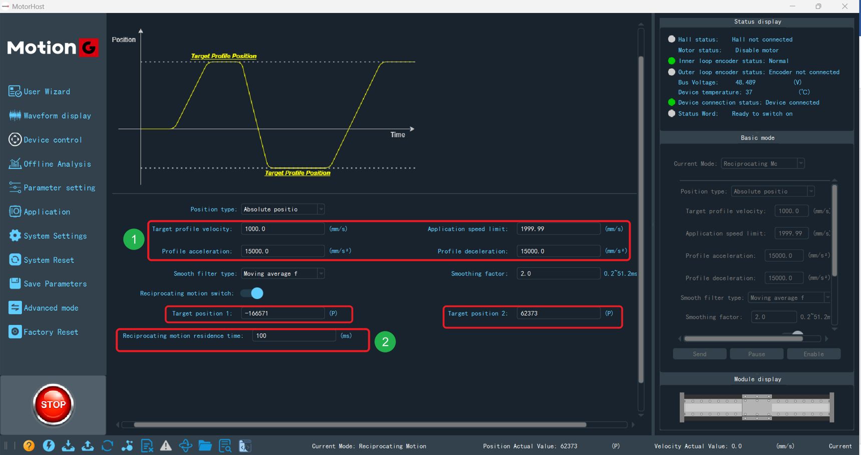Click main panel vertical scrollbar
This screenshot has width=861, height=455.
click(x=641, y=220)
